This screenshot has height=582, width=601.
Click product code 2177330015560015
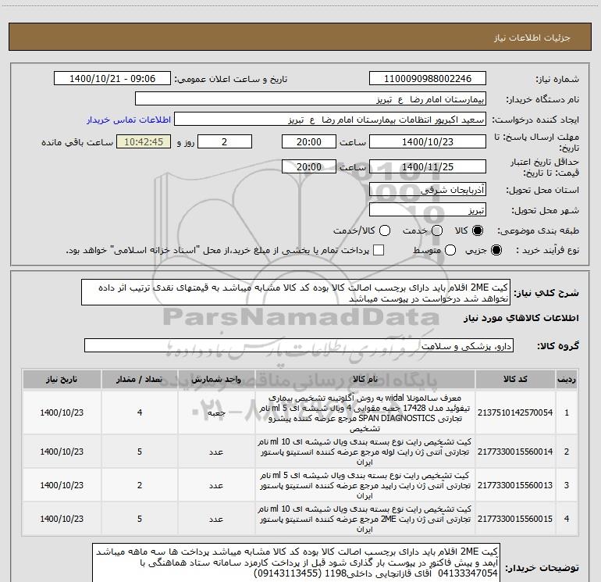(515, 519)
